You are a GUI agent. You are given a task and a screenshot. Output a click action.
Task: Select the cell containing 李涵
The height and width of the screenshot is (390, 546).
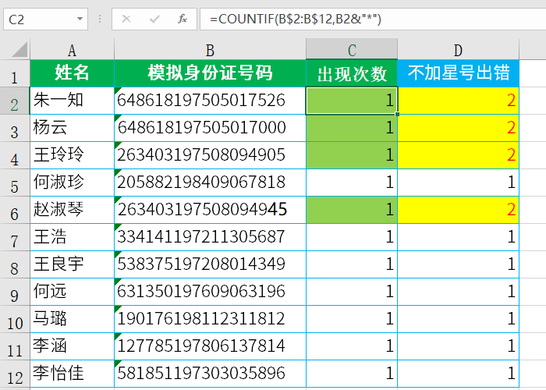coord(72,346)
